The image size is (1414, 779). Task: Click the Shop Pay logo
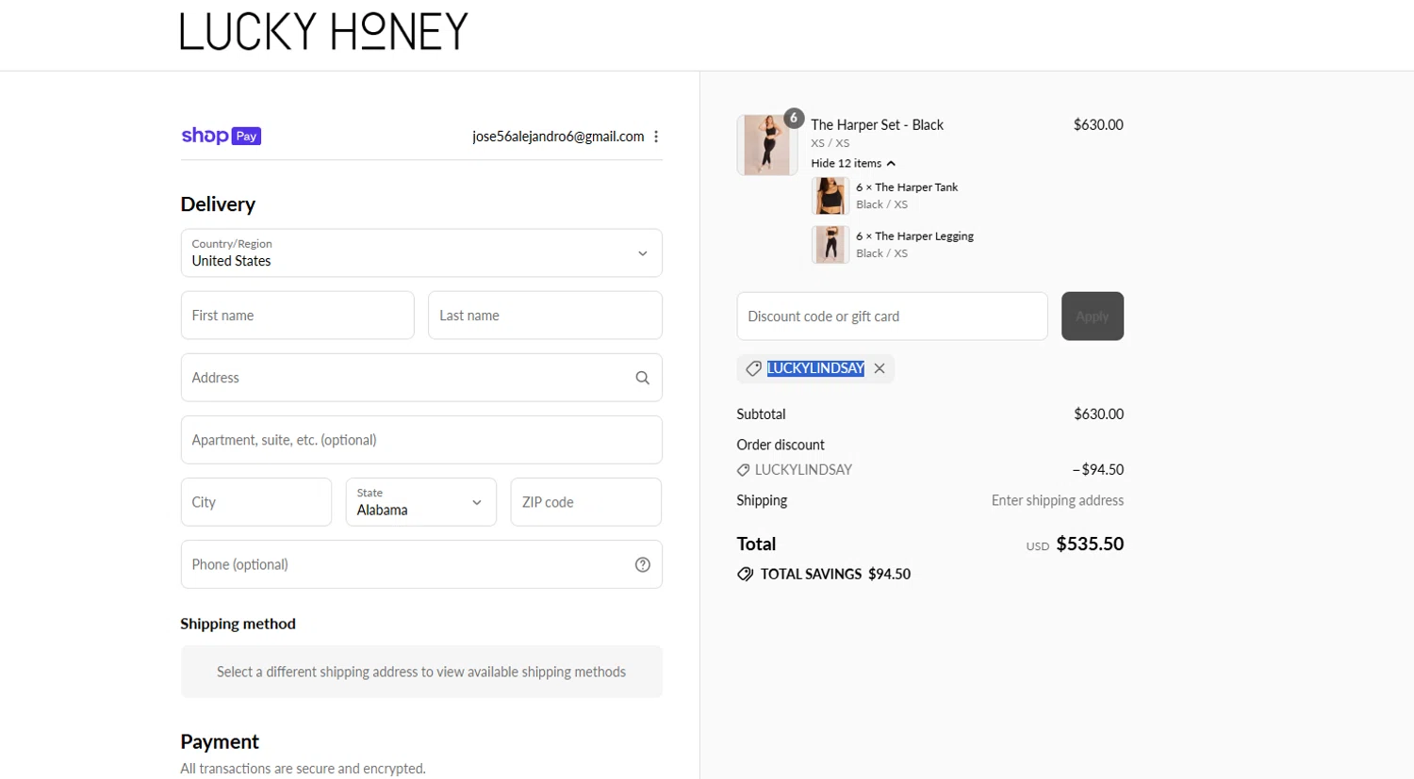point(221,136)
